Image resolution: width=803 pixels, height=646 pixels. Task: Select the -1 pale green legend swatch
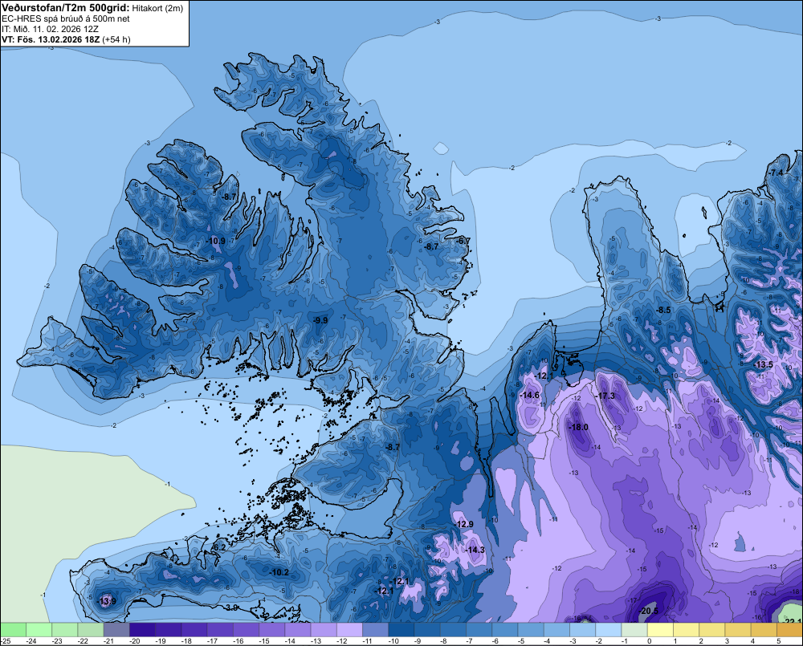[x=634, y=630]
